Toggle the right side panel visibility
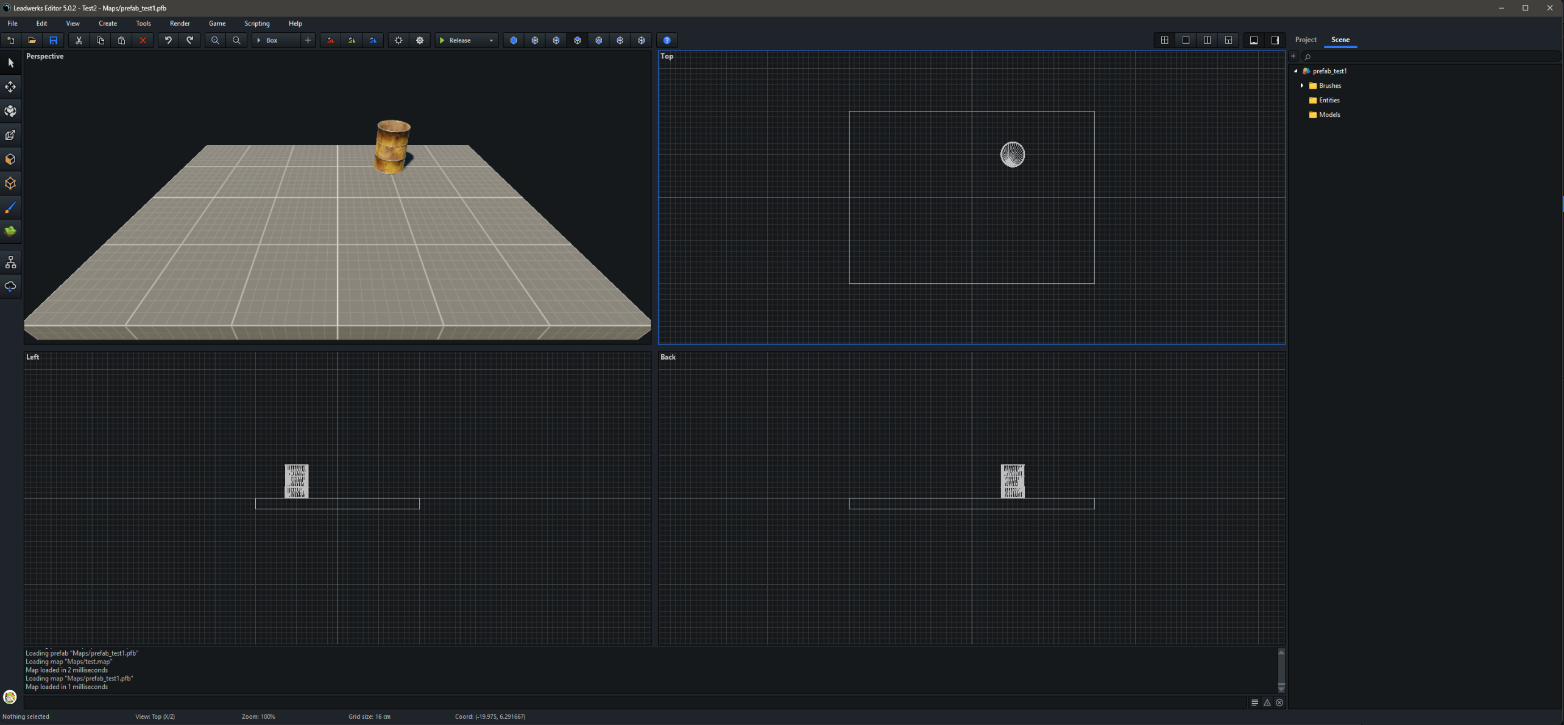Image resolution: width=1564 pixels, height=725 pixels. click(1275, 40)
